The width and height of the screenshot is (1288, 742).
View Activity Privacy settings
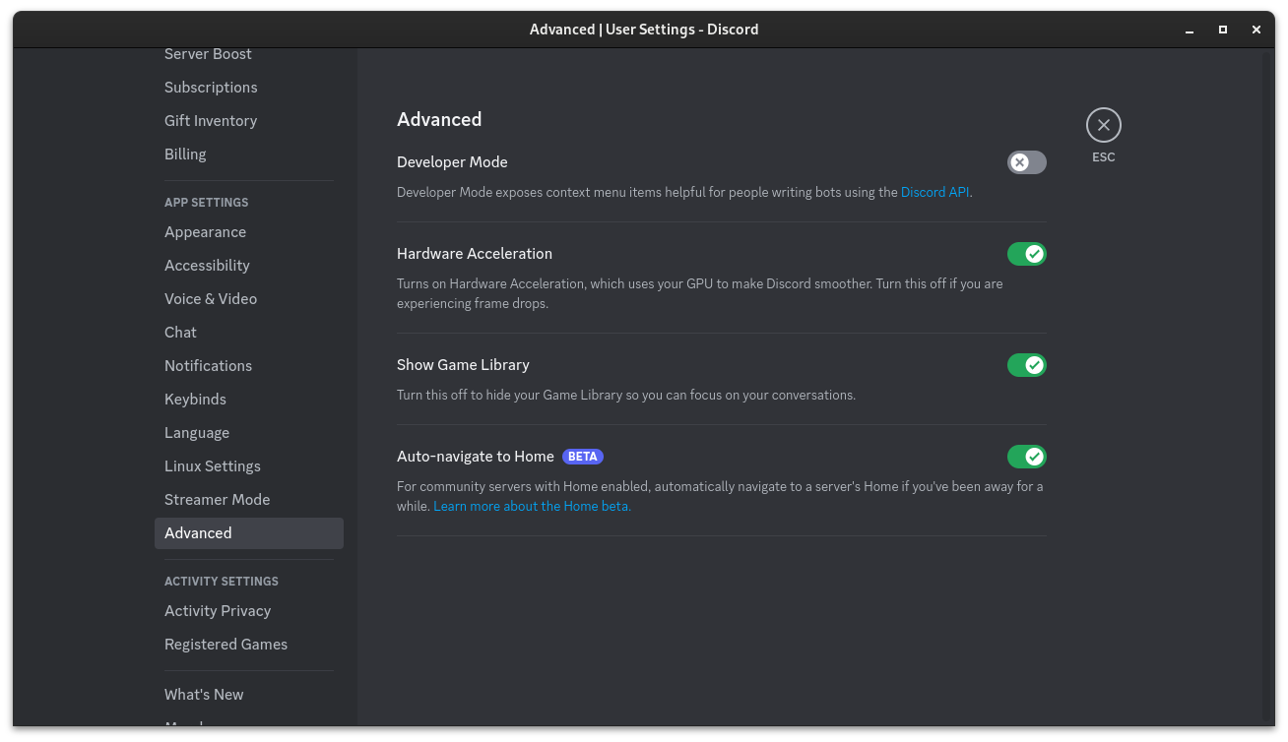click(218, 610)
